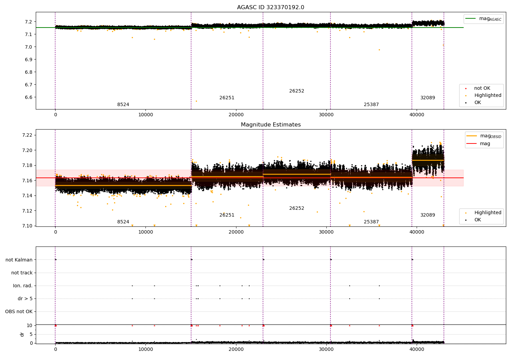Image resolution: width=511 pixels, height=357 pixels.
Task: Click the 'not Kalman' axis label
Action: (x=19, y=260)
